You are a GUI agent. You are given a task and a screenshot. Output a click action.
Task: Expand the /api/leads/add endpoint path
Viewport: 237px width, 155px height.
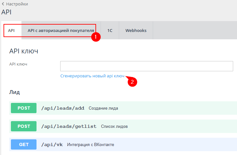pyautogui.click(x=63, y=108)
